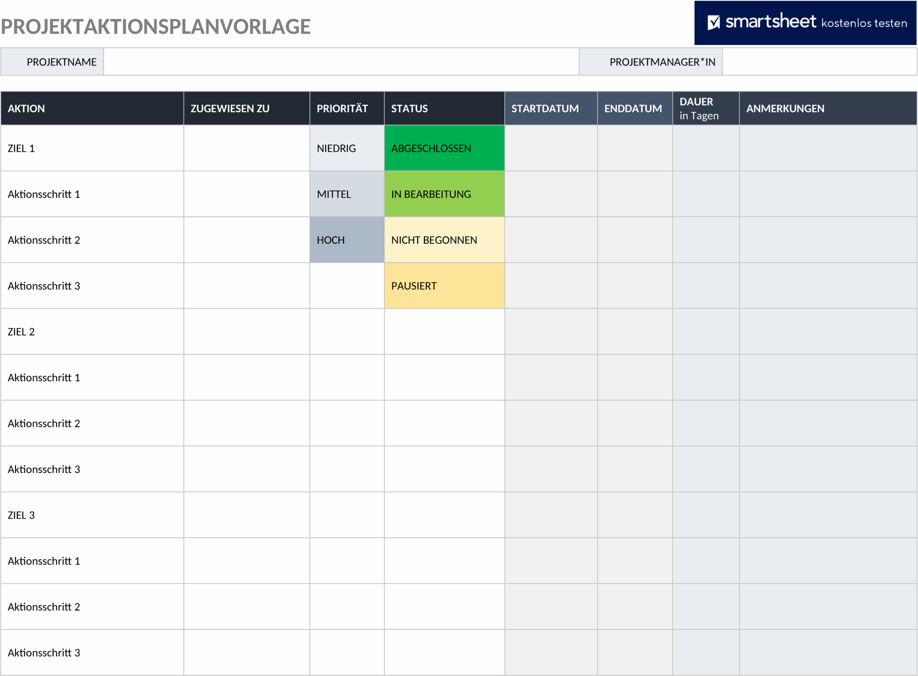Select the ZIEL 3 row cell
This screenshot has width=918, height=676.
pyautogui.click(x=92, y=515)
